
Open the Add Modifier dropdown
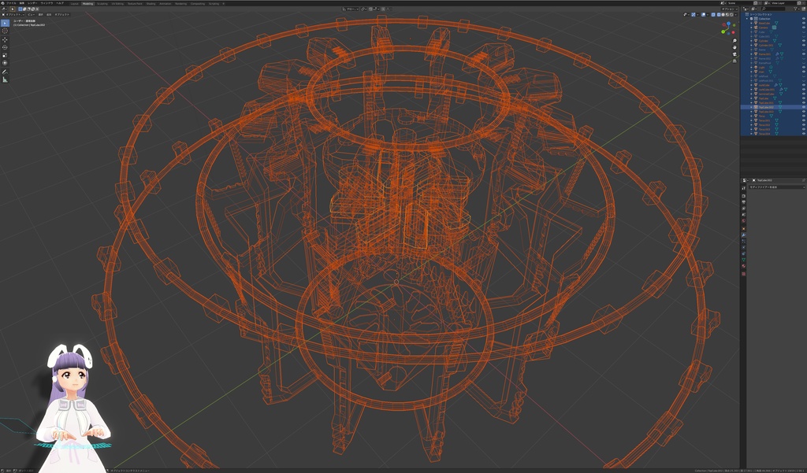pos(777,187)
